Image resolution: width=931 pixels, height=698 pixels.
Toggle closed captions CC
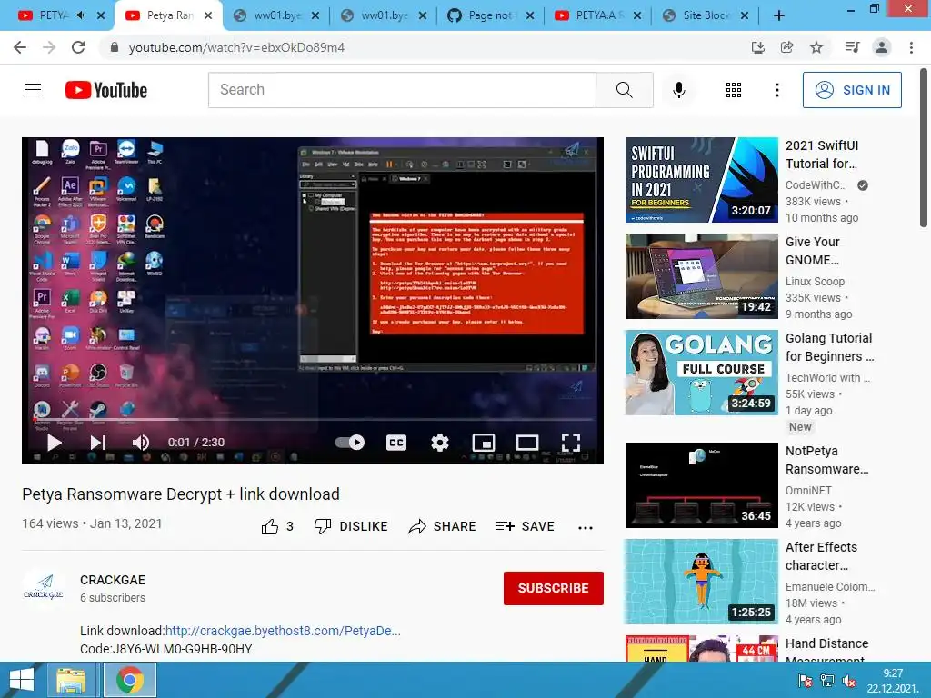coord(396,443)
